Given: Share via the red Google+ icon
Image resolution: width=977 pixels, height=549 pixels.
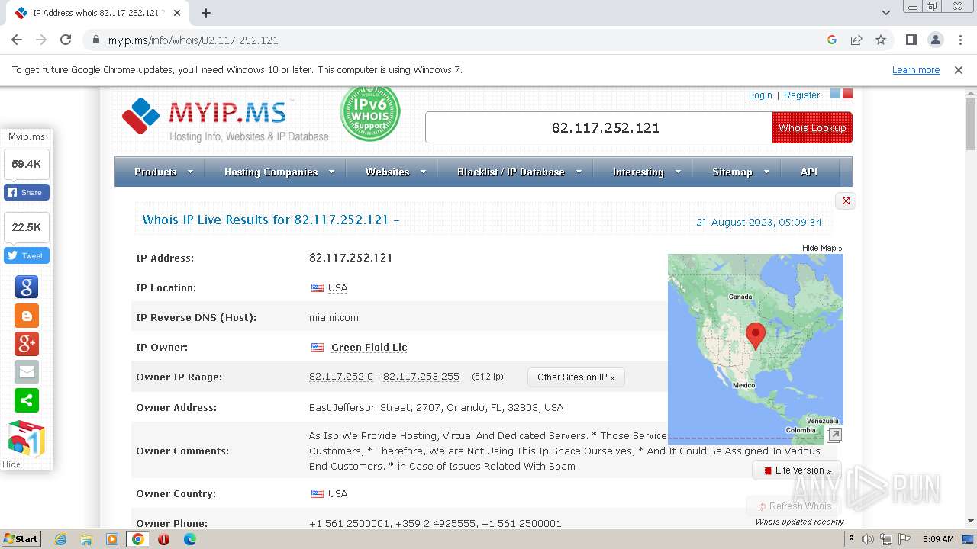Looking at the screenshot, I should coord(27,343).
